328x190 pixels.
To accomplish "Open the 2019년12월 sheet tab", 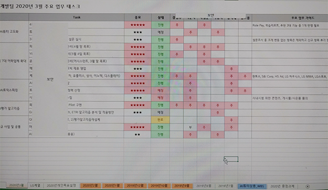I will [135, 186].
